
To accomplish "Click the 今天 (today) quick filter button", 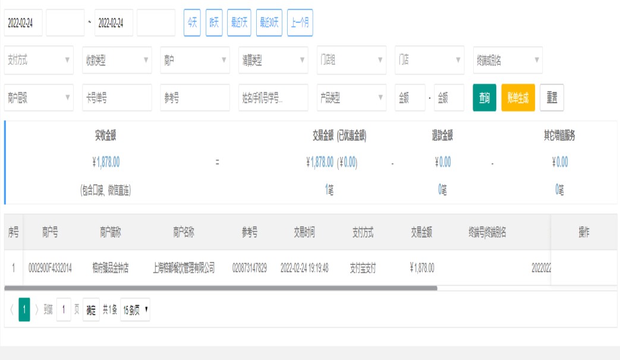I will tap(192, 23).
